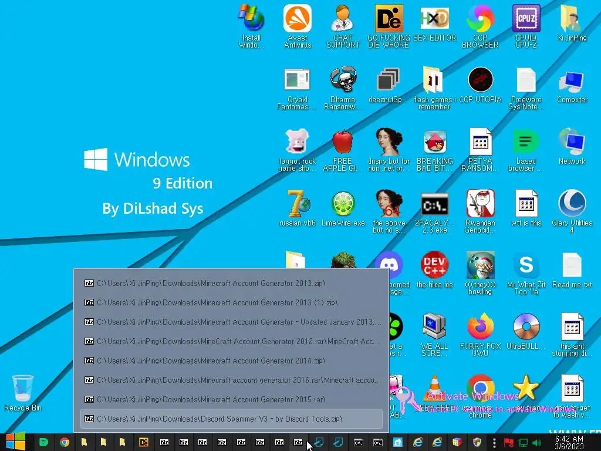
Task: Open the hilda ide Dev C++ icon
Action: [434, 270]
